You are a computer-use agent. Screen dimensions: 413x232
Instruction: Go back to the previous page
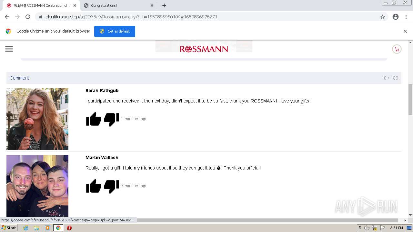tap(7, 17)
